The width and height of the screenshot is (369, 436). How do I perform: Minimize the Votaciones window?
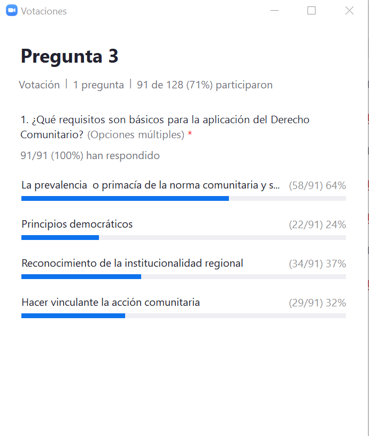point(275,11)
